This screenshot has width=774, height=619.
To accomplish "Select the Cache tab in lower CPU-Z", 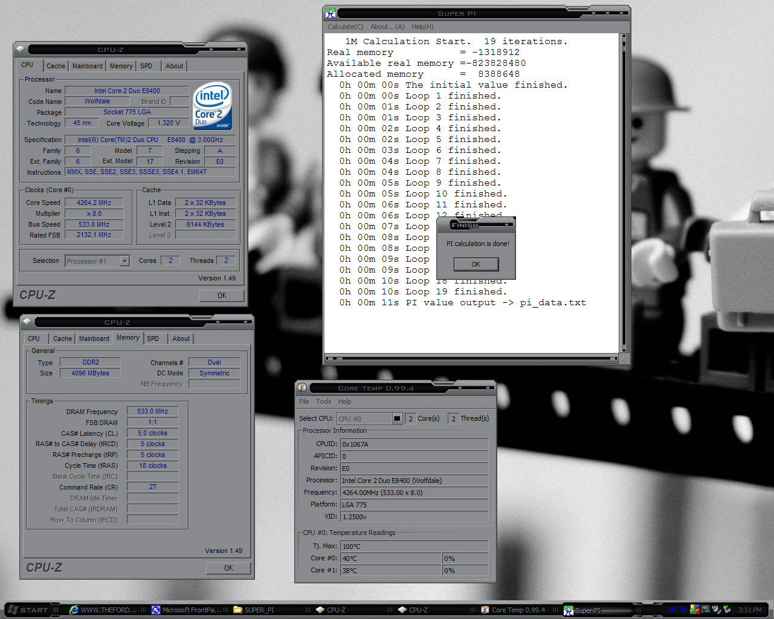I will (x=63, y=339).
